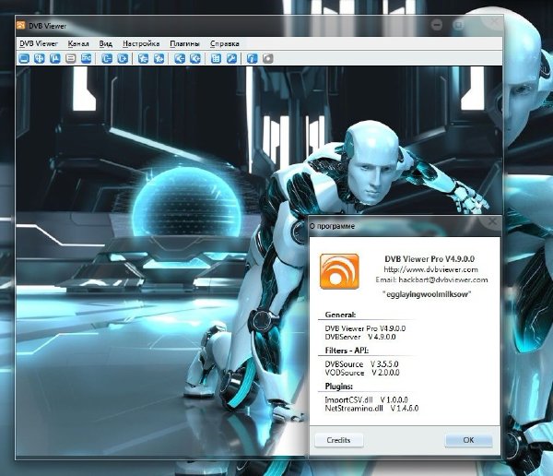
Task: Click the blue info icon in toolbar
Action: (253, 58)
